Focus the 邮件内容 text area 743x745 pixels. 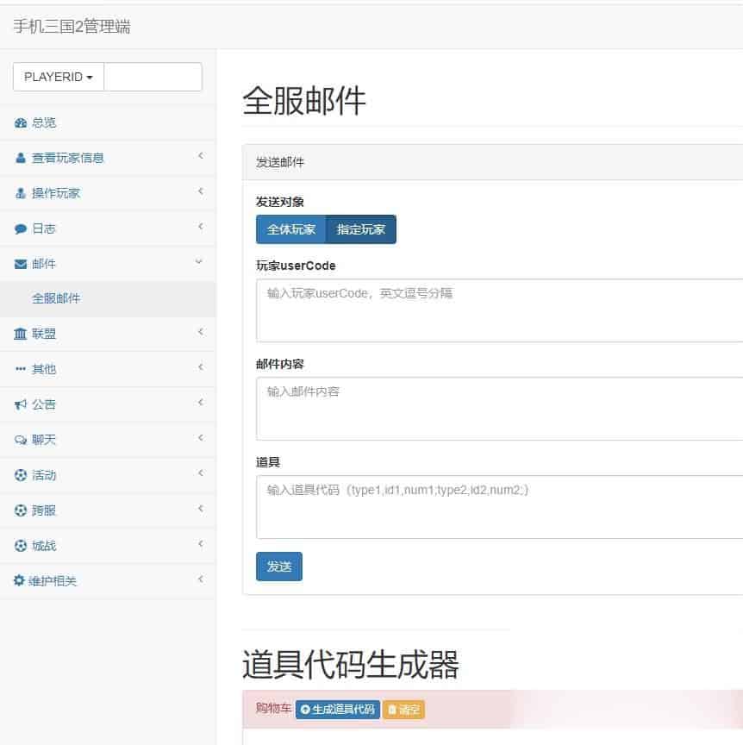(x=499, y=409)
